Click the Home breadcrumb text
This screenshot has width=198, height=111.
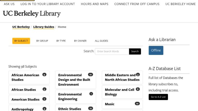point(62,27)
